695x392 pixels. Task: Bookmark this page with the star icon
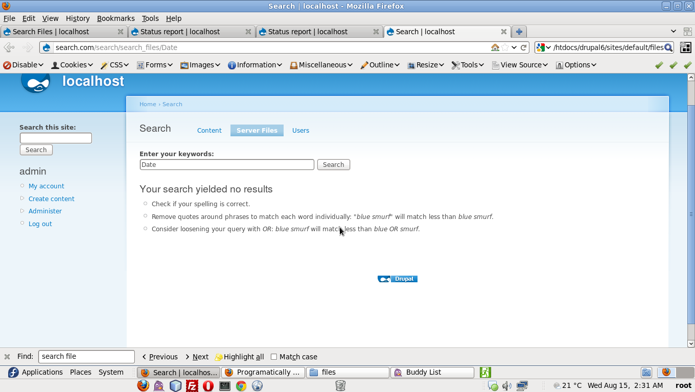pyautogui.click(x=505, y=47)
